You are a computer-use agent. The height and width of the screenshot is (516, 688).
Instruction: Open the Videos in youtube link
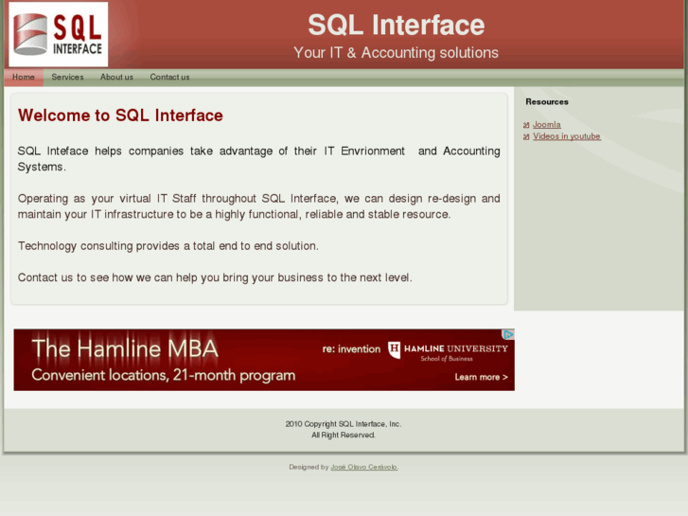tap(567, 136)
